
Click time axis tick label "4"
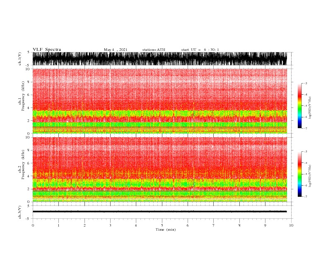(x=136, y=225)
